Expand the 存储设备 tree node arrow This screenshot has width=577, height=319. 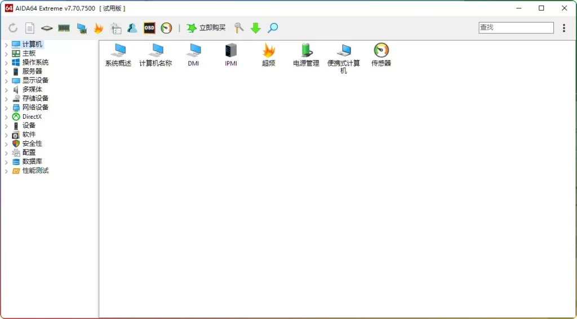[6, 99]
